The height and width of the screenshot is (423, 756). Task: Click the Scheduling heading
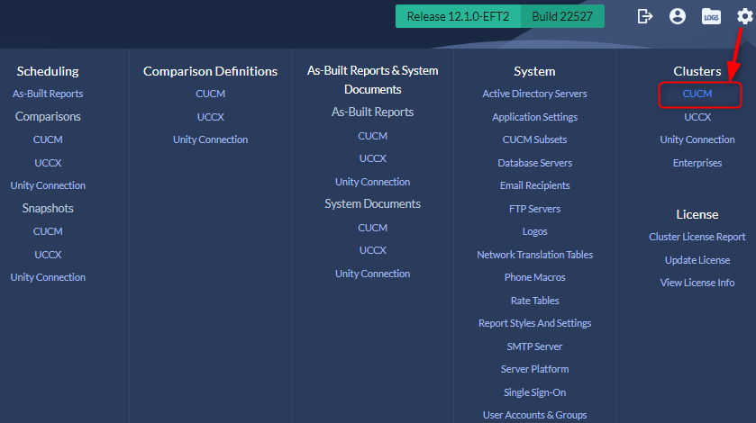click(x=48, y=71)
